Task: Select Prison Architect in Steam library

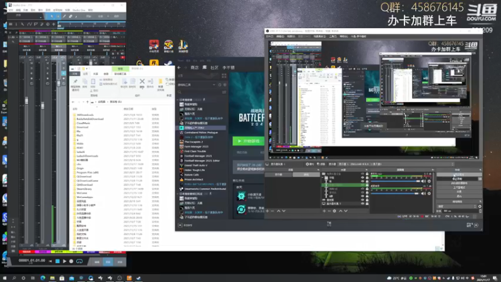Action: (x=194, y=179)
